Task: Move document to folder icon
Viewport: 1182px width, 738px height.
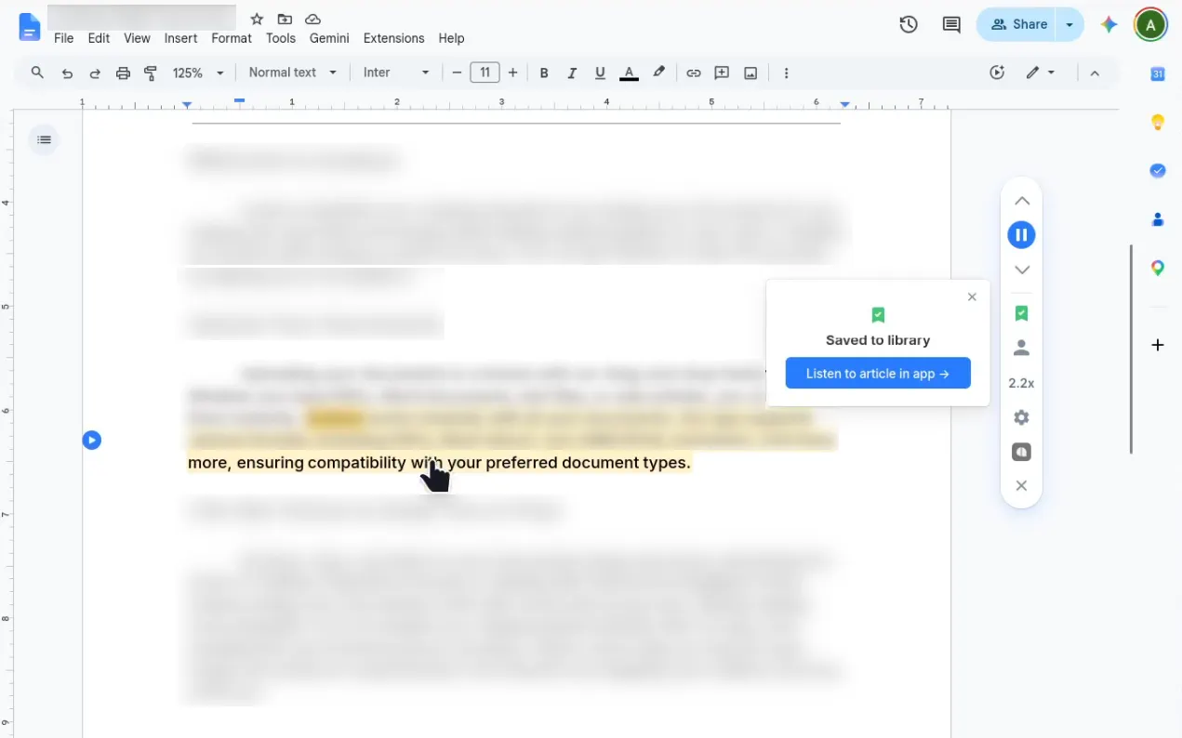Action: tap(285, 19)
